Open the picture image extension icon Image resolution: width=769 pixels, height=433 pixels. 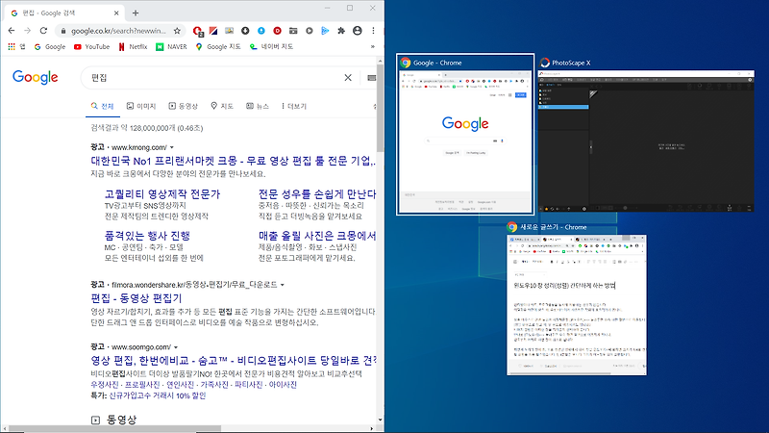(x=229, y=31)
